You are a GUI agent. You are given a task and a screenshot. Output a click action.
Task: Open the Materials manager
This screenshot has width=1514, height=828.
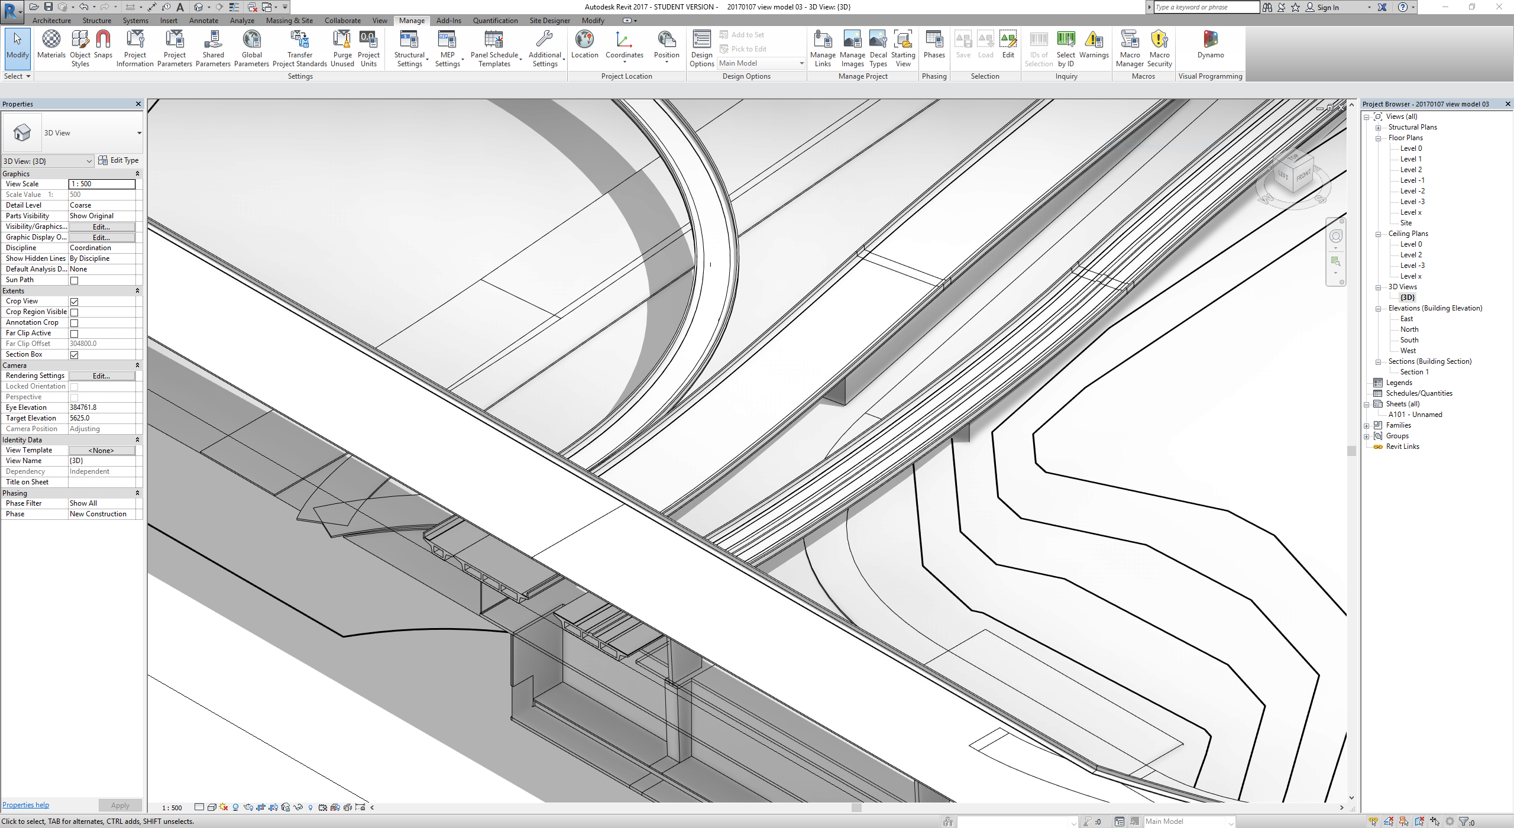pyautogui.click(x=51, y=47)
